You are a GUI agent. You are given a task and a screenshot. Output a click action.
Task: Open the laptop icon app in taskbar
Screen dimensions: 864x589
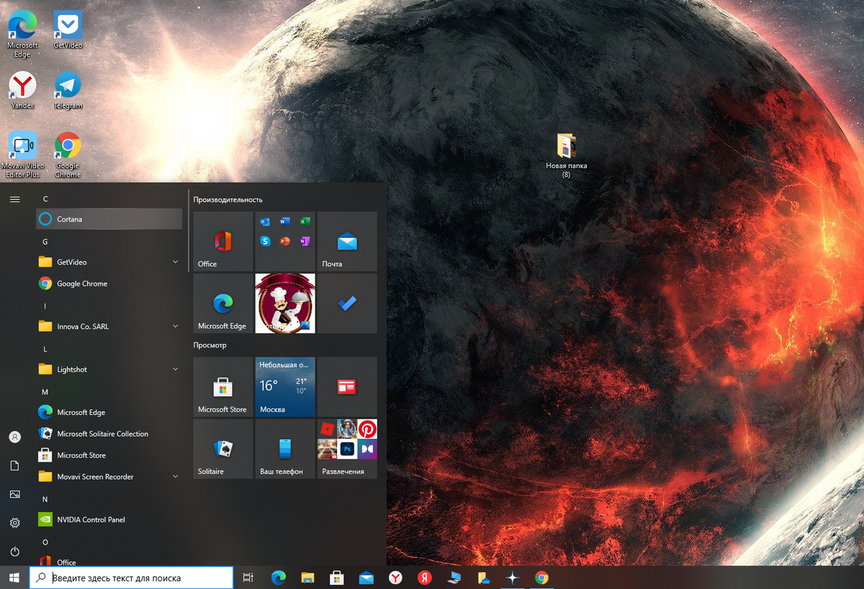454,577
